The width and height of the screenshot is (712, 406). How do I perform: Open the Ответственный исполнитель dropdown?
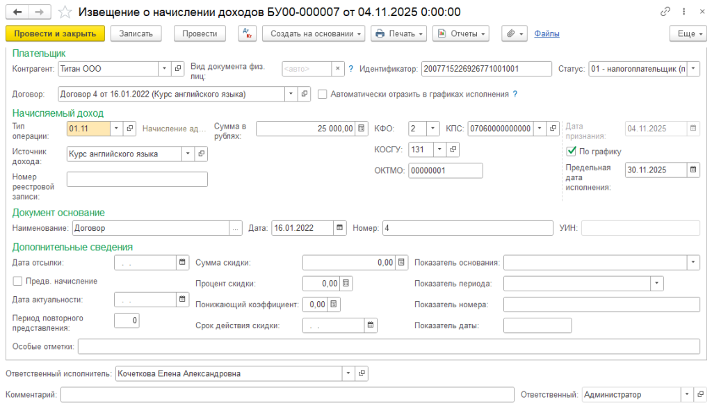click(x=348, y=373)
